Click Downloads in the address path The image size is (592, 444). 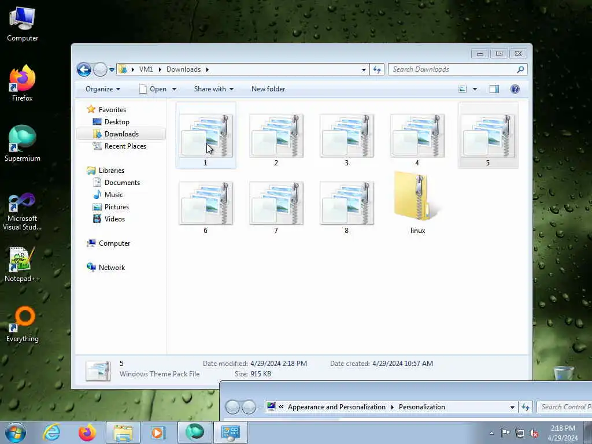tap(183, 69)
